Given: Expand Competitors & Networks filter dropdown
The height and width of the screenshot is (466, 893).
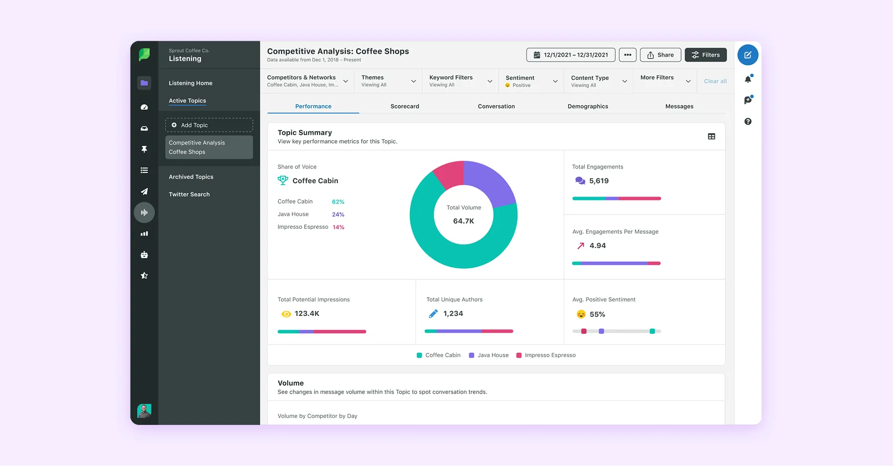Looking at the screenshot, I should (x=307, y=81).
